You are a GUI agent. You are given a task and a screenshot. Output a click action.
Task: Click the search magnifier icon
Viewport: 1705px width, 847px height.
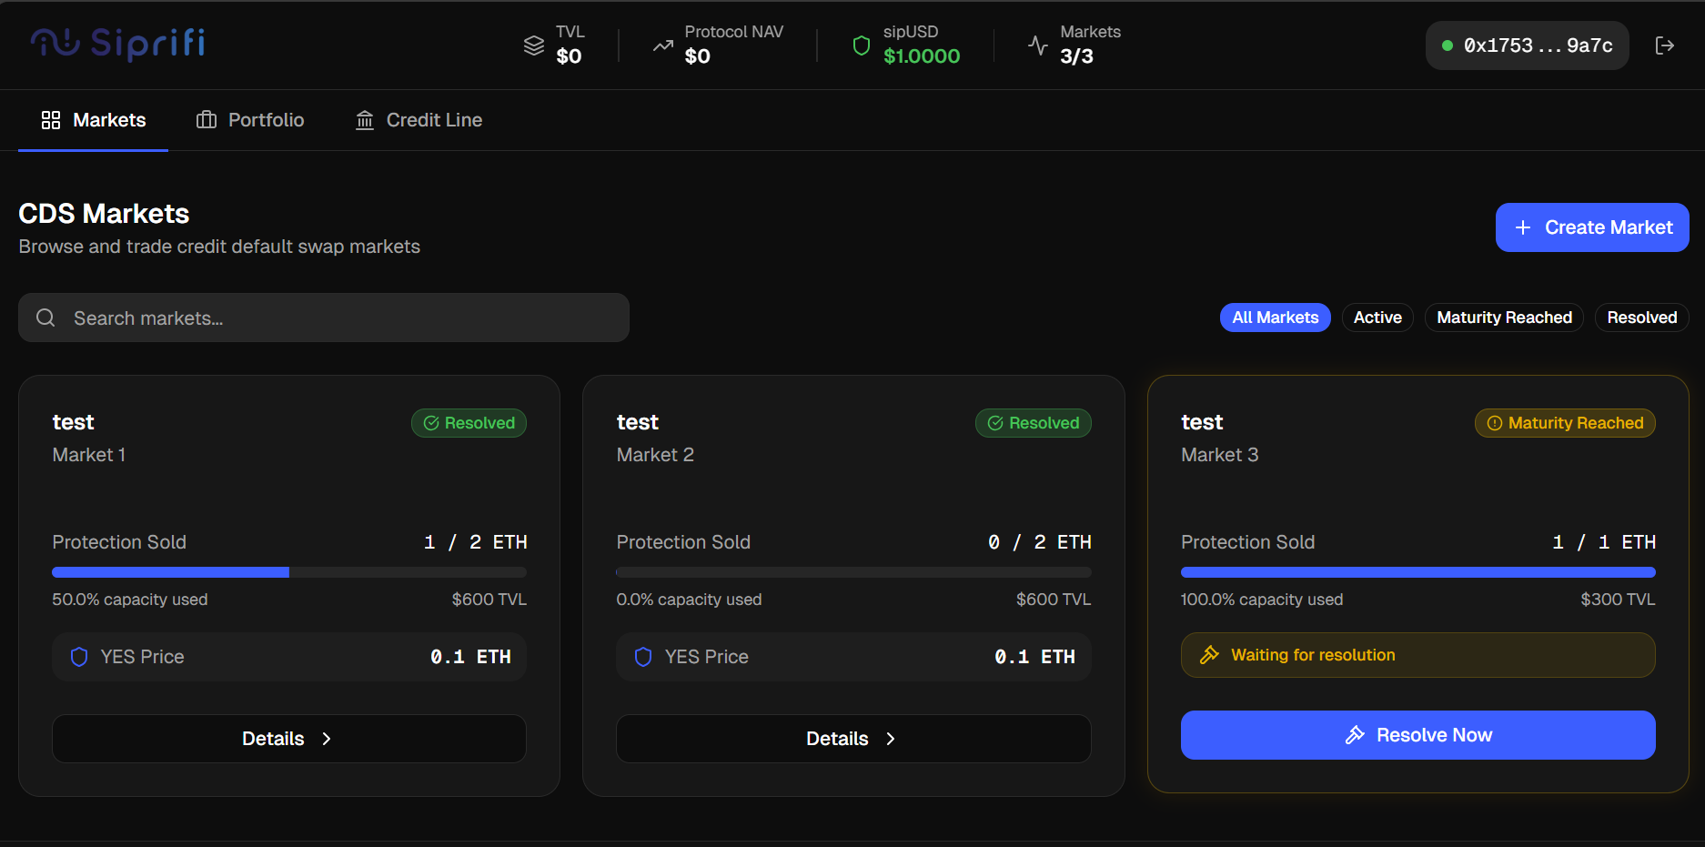click(x=45, y=318)
